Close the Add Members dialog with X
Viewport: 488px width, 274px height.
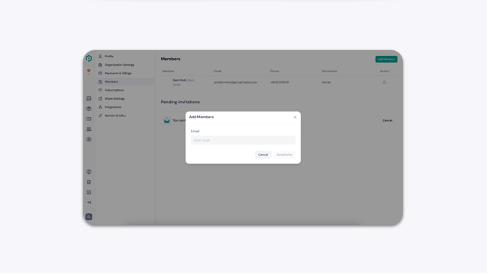(x=295, y=118)
